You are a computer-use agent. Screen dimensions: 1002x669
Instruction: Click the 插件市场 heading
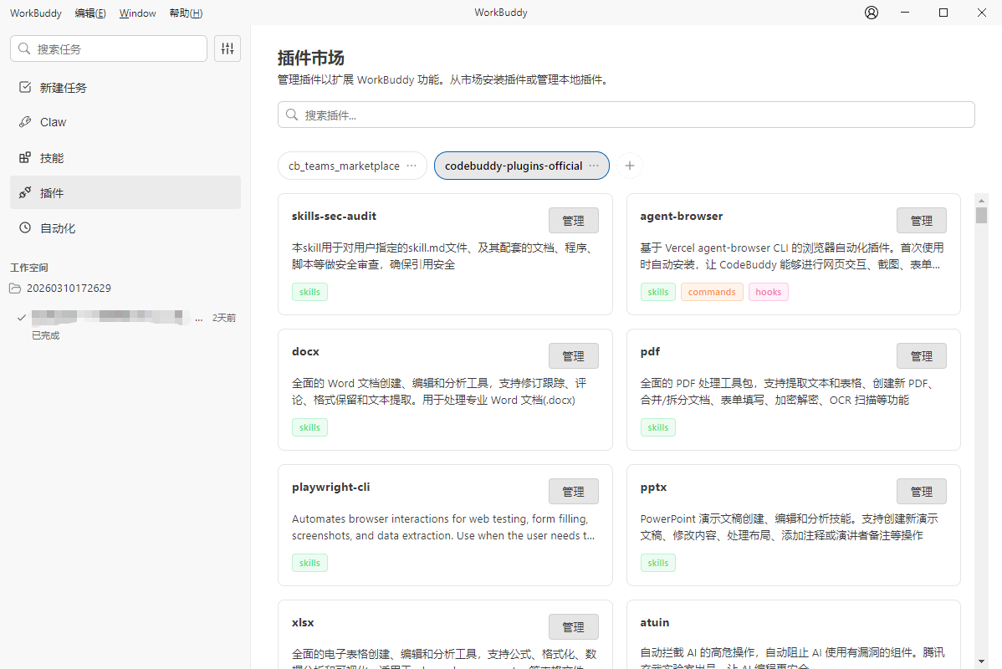tap(311, 59)
